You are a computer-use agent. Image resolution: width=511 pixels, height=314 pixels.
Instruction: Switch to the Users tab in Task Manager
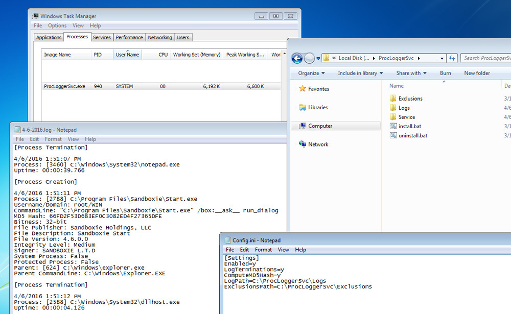pos(183,37)
